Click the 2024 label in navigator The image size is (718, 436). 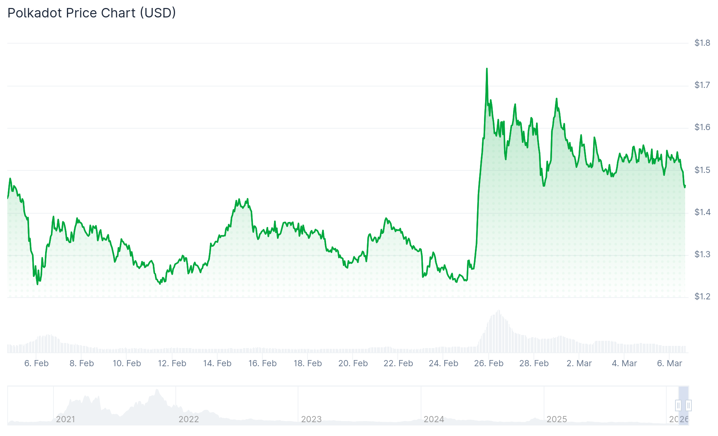click(x=434, y=419)
